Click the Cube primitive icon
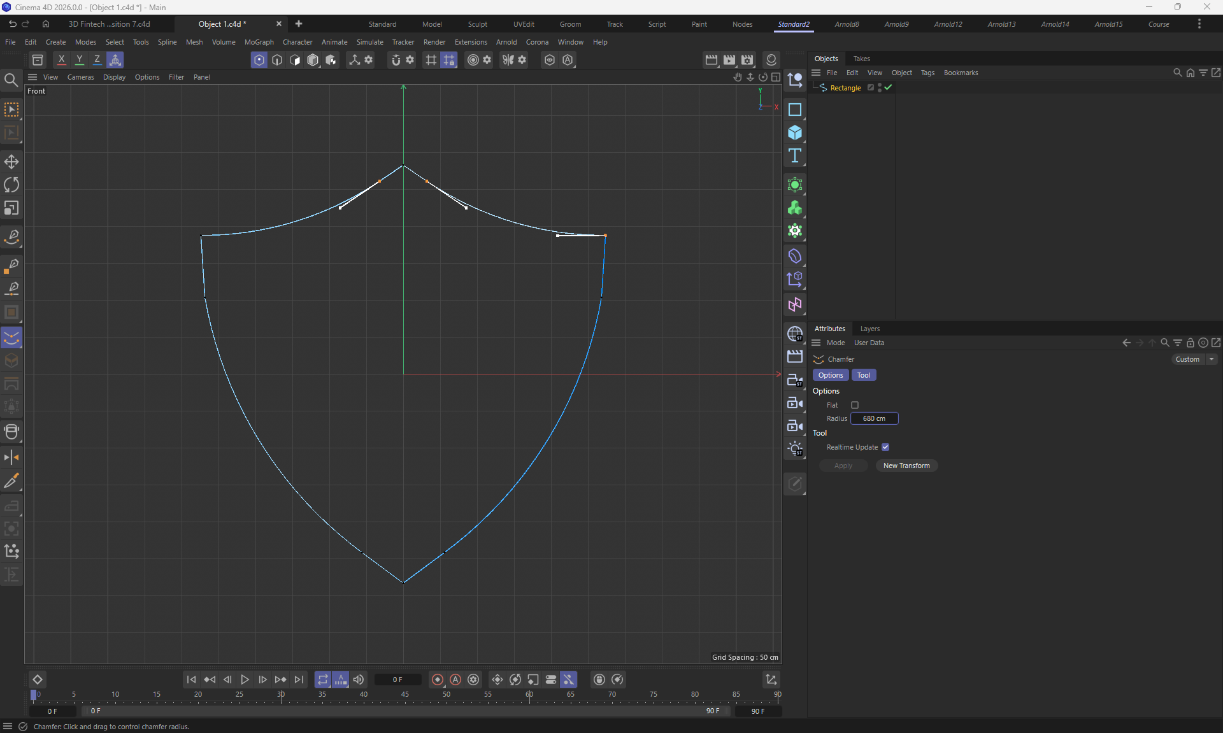 [x=794, y=132]
